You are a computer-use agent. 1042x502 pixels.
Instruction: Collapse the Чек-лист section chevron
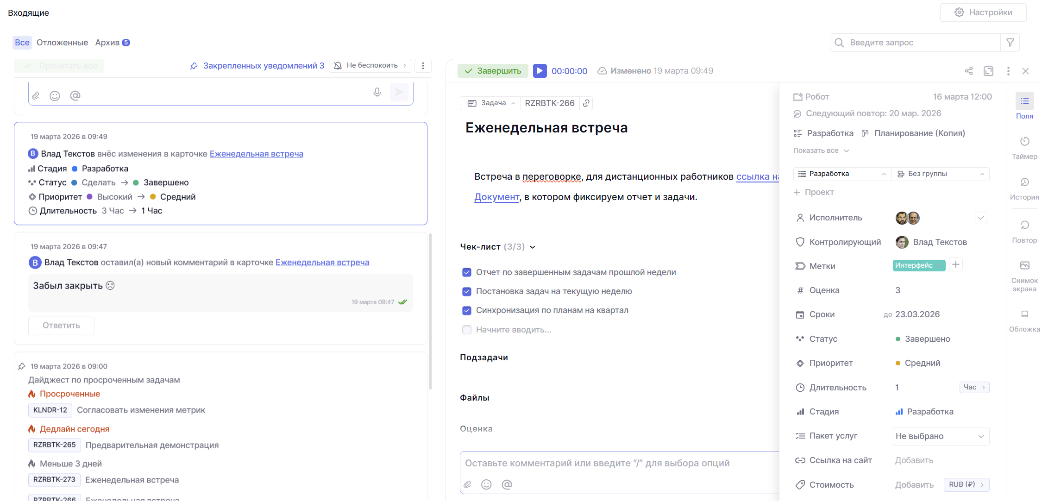[x=533, y=247]
